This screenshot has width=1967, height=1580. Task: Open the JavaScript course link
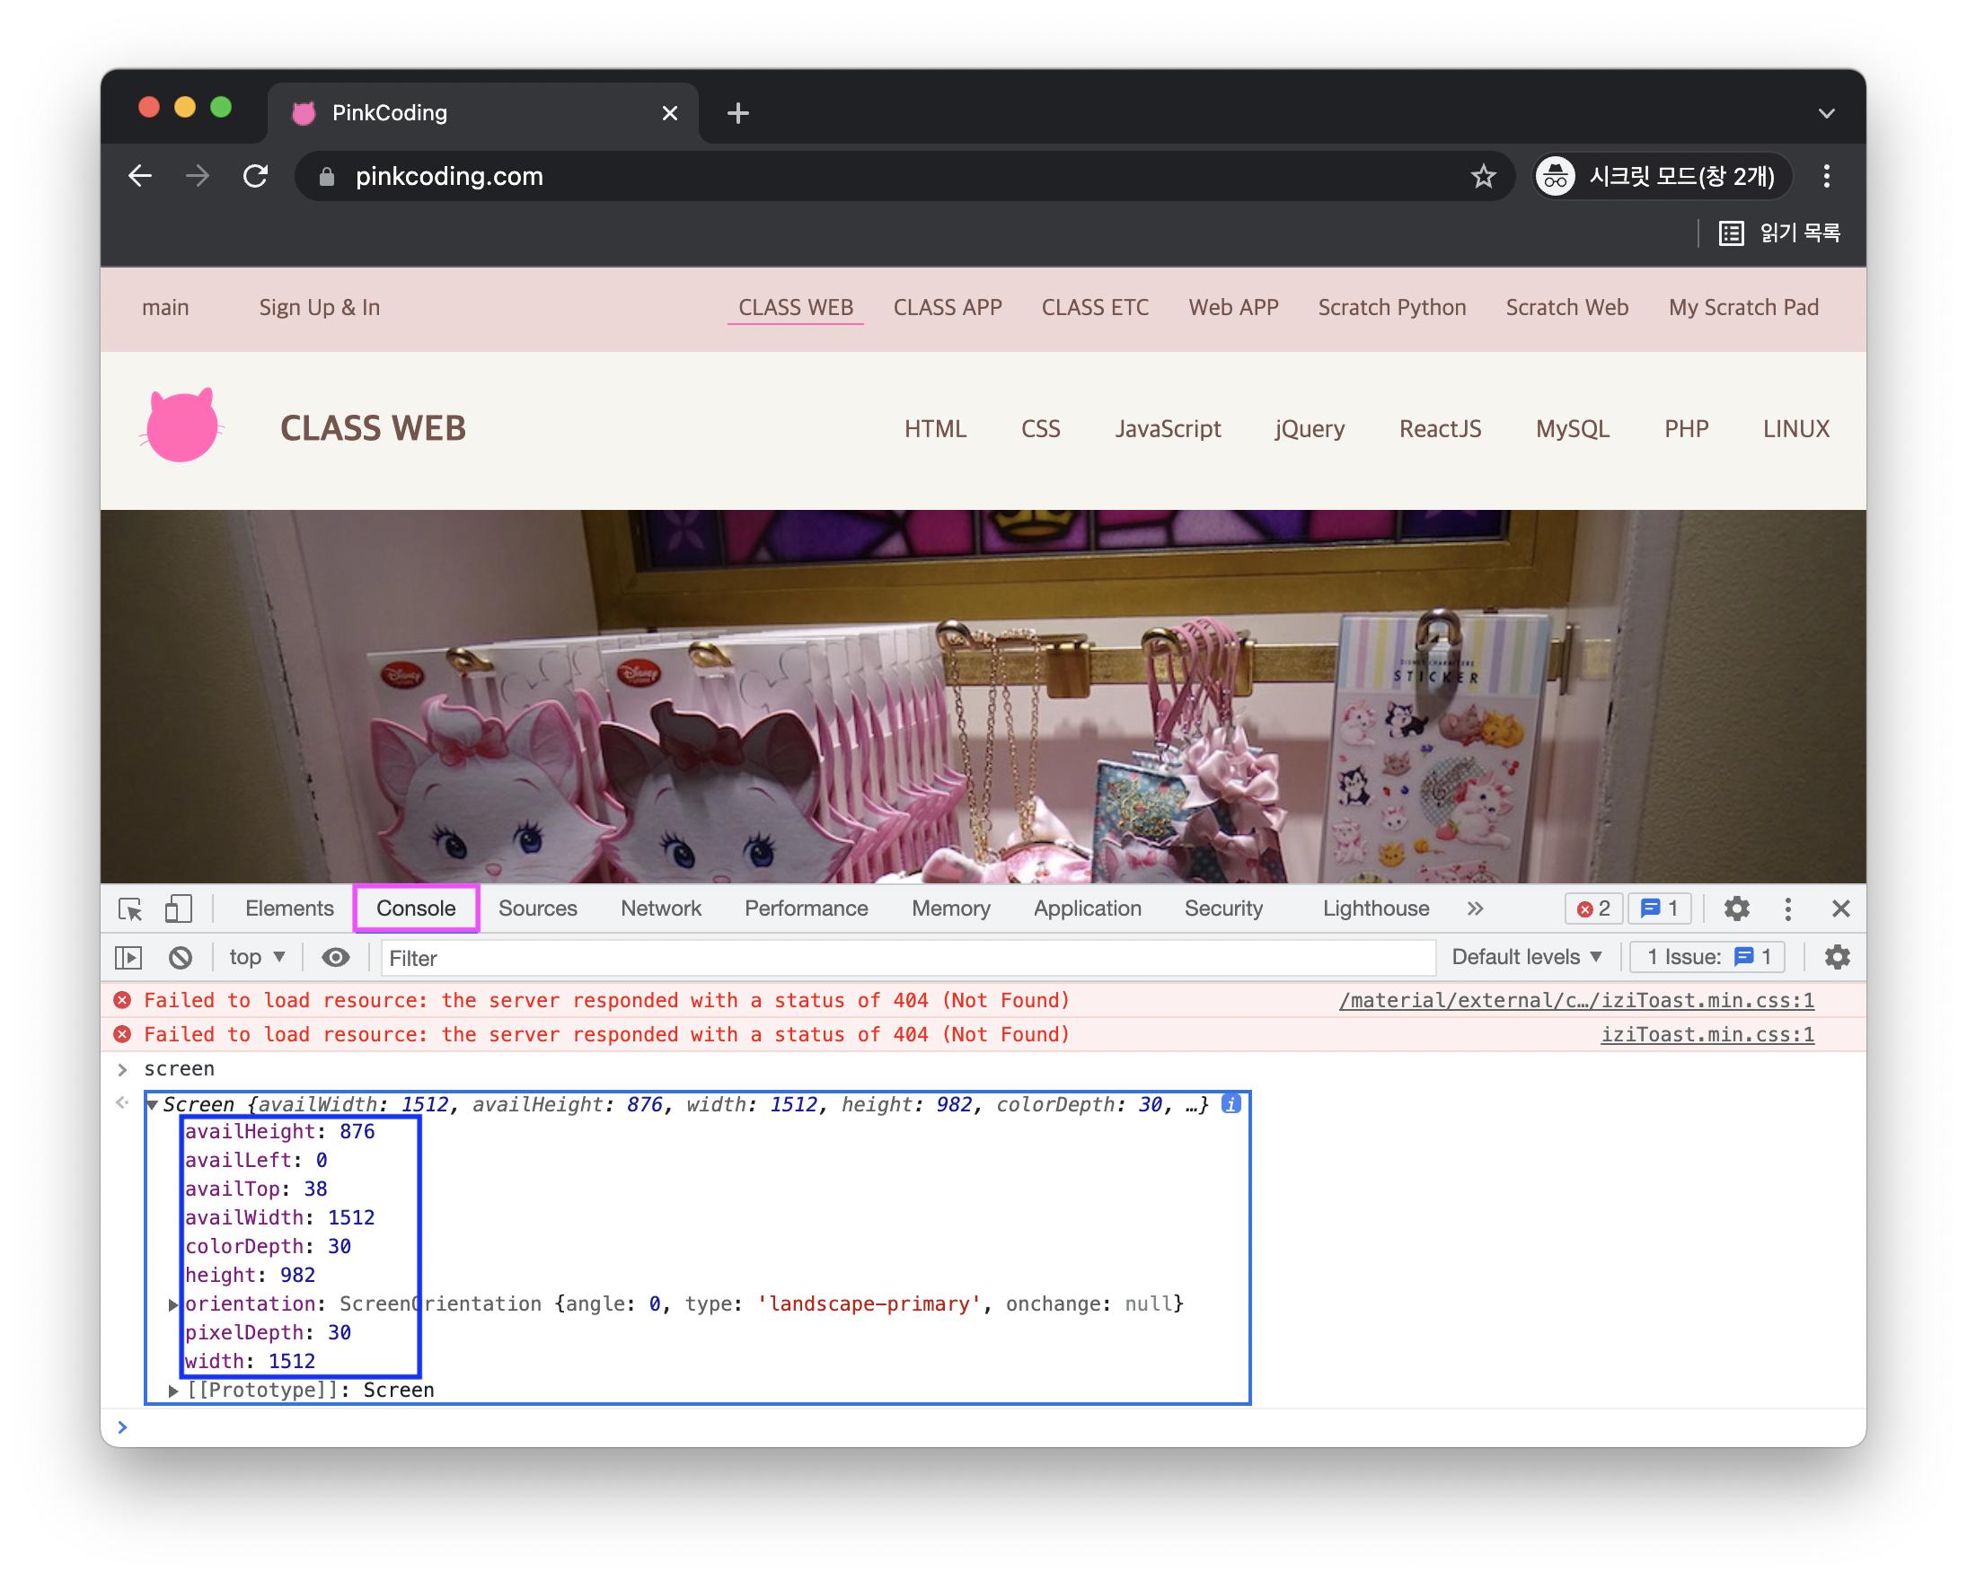[x=1167, y=428]
